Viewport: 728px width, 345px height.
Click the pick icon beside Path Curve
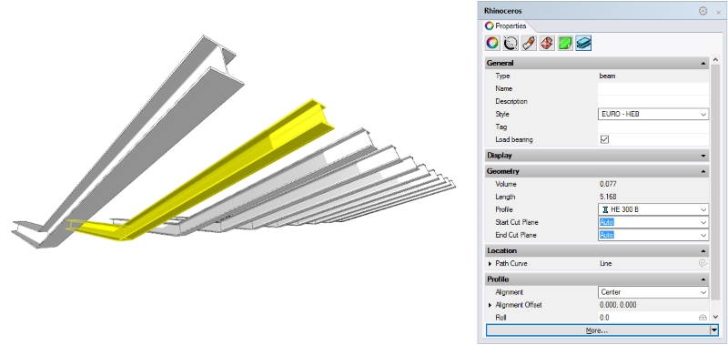pos(703,263)
